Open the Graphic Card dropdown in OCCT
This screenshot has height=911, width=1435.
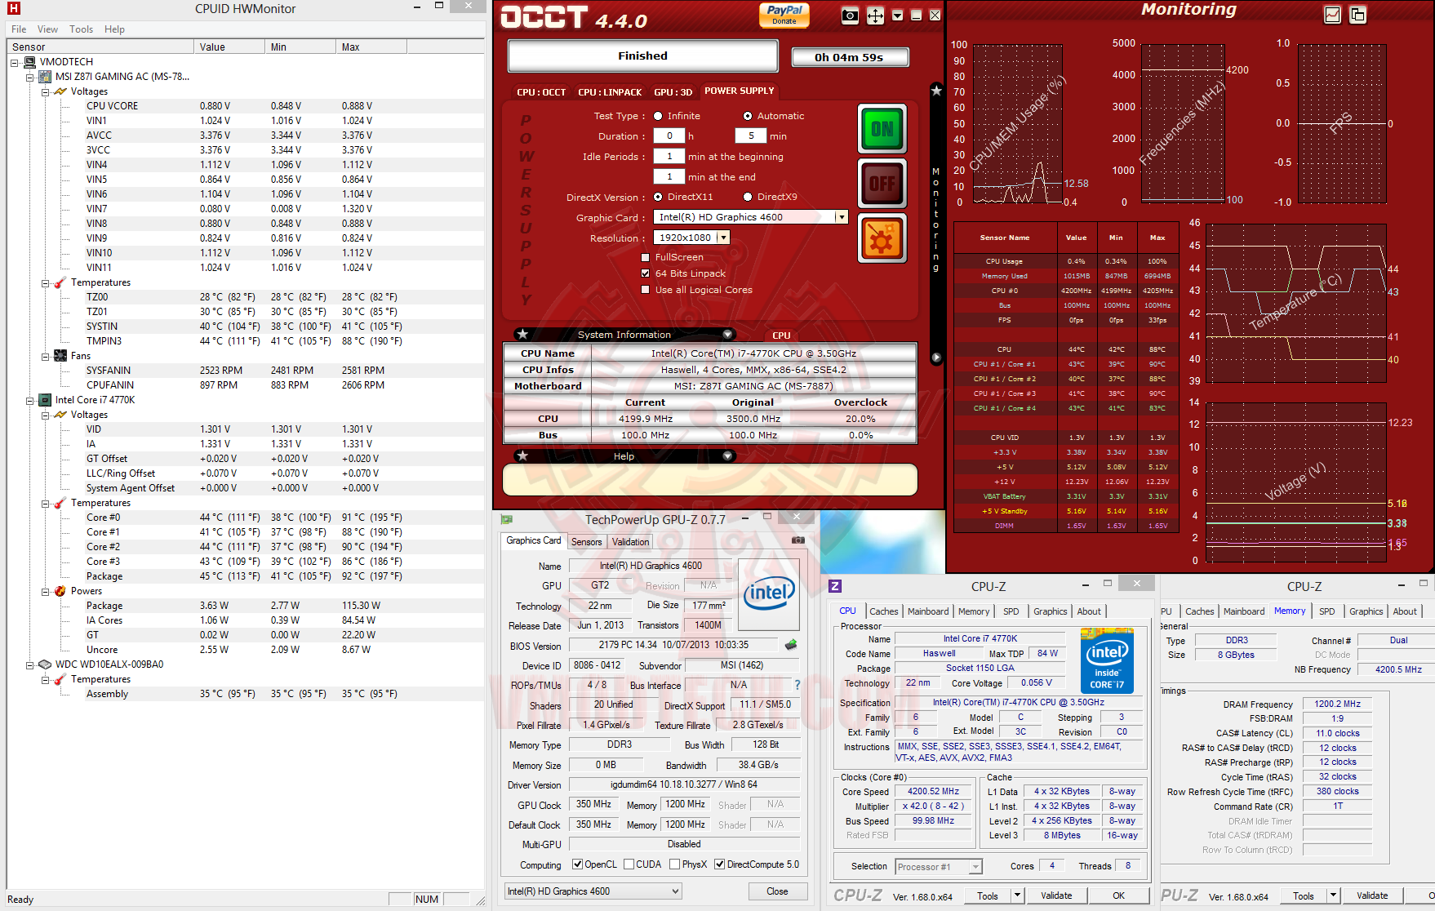(842, 217)
